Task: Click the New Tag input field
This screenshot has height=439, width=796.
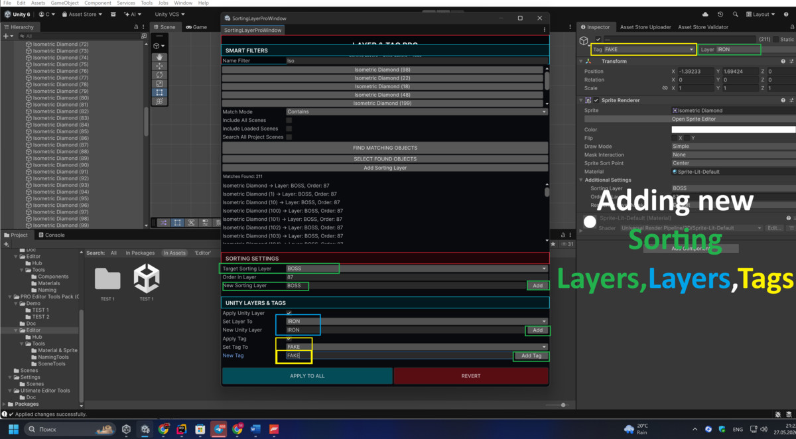Action: coord(399,356)
